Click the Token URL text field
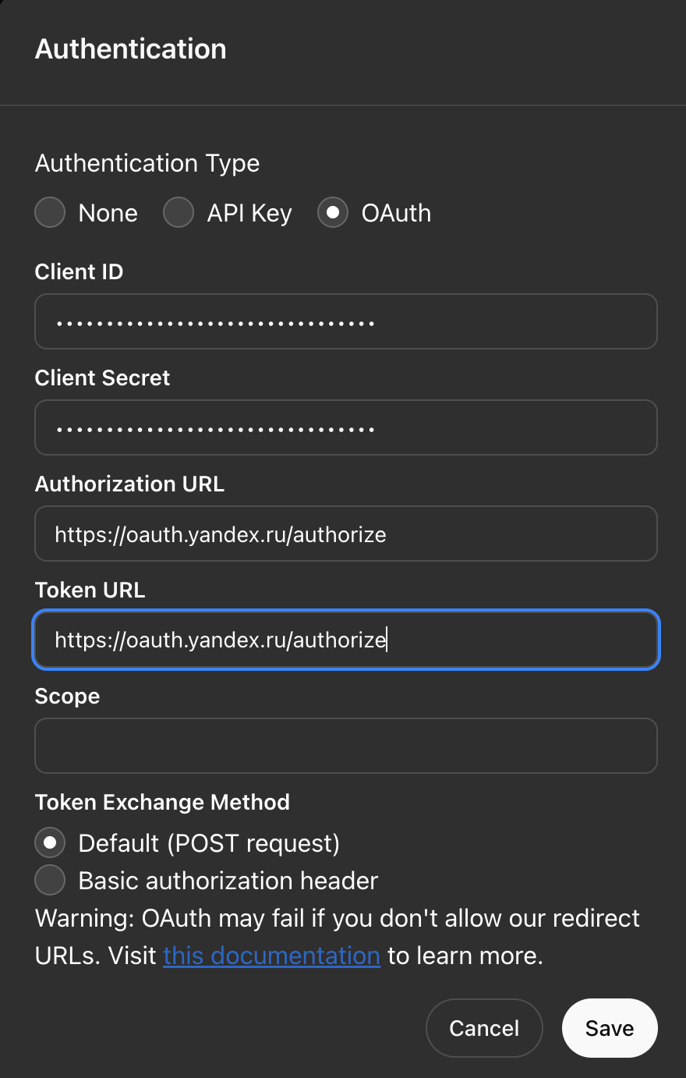This screenshot has width=686, height=1078. (x=346, y=640)
